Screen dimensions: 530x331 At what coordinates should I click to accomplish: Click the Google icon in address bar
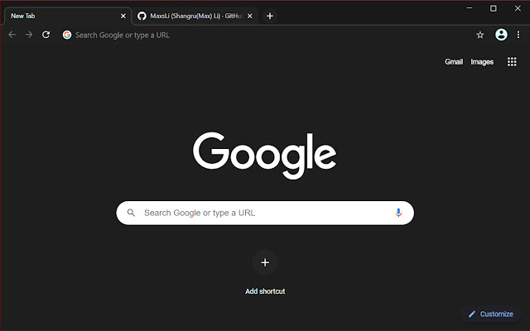[67, 35]
